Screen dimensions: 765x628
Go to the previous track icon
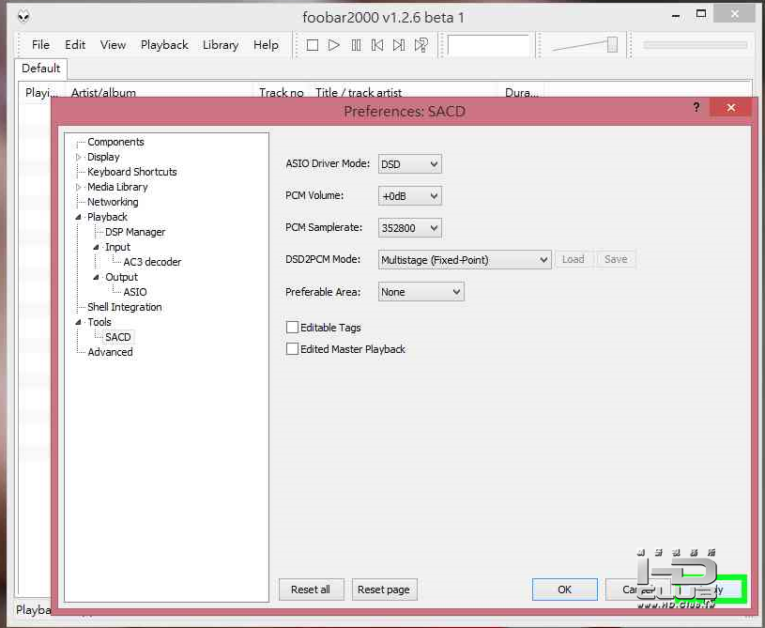(x=377, y=45)
